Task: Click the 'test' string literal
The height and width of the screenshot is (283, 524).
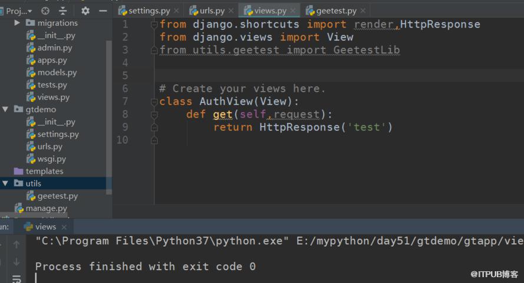Action: pyautogui.click(x=366, y=127)
